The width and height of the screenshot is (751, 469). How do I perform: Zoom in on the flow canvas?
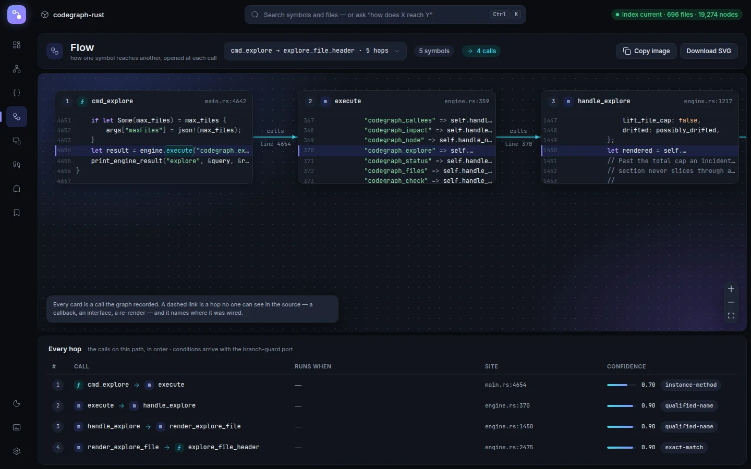731,289
